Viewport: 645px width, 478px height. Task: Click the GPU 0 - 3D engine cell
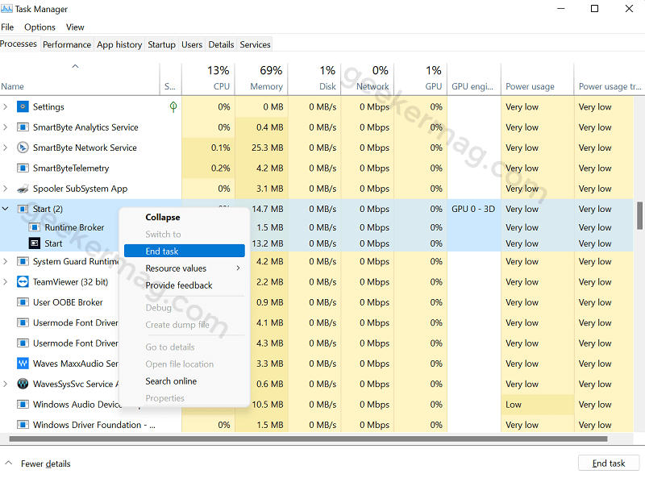[x=473, y=209]
